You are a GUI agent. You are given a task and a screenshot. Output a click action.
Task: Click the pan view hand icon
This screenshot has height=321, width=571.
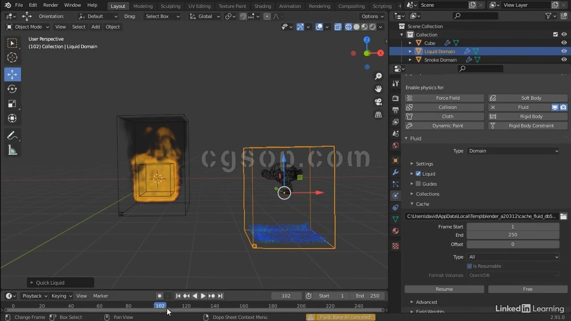pyautogui.click(x=379, y=89)
